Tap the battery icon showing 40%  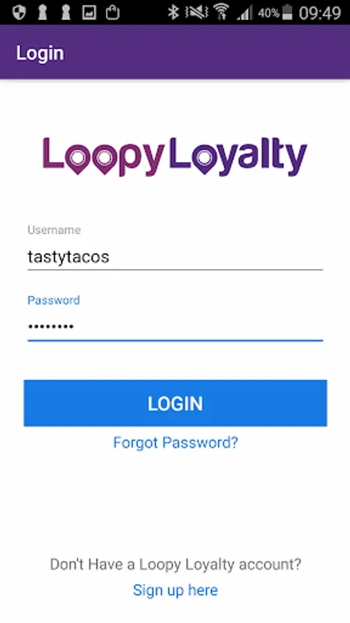point(287,12)
